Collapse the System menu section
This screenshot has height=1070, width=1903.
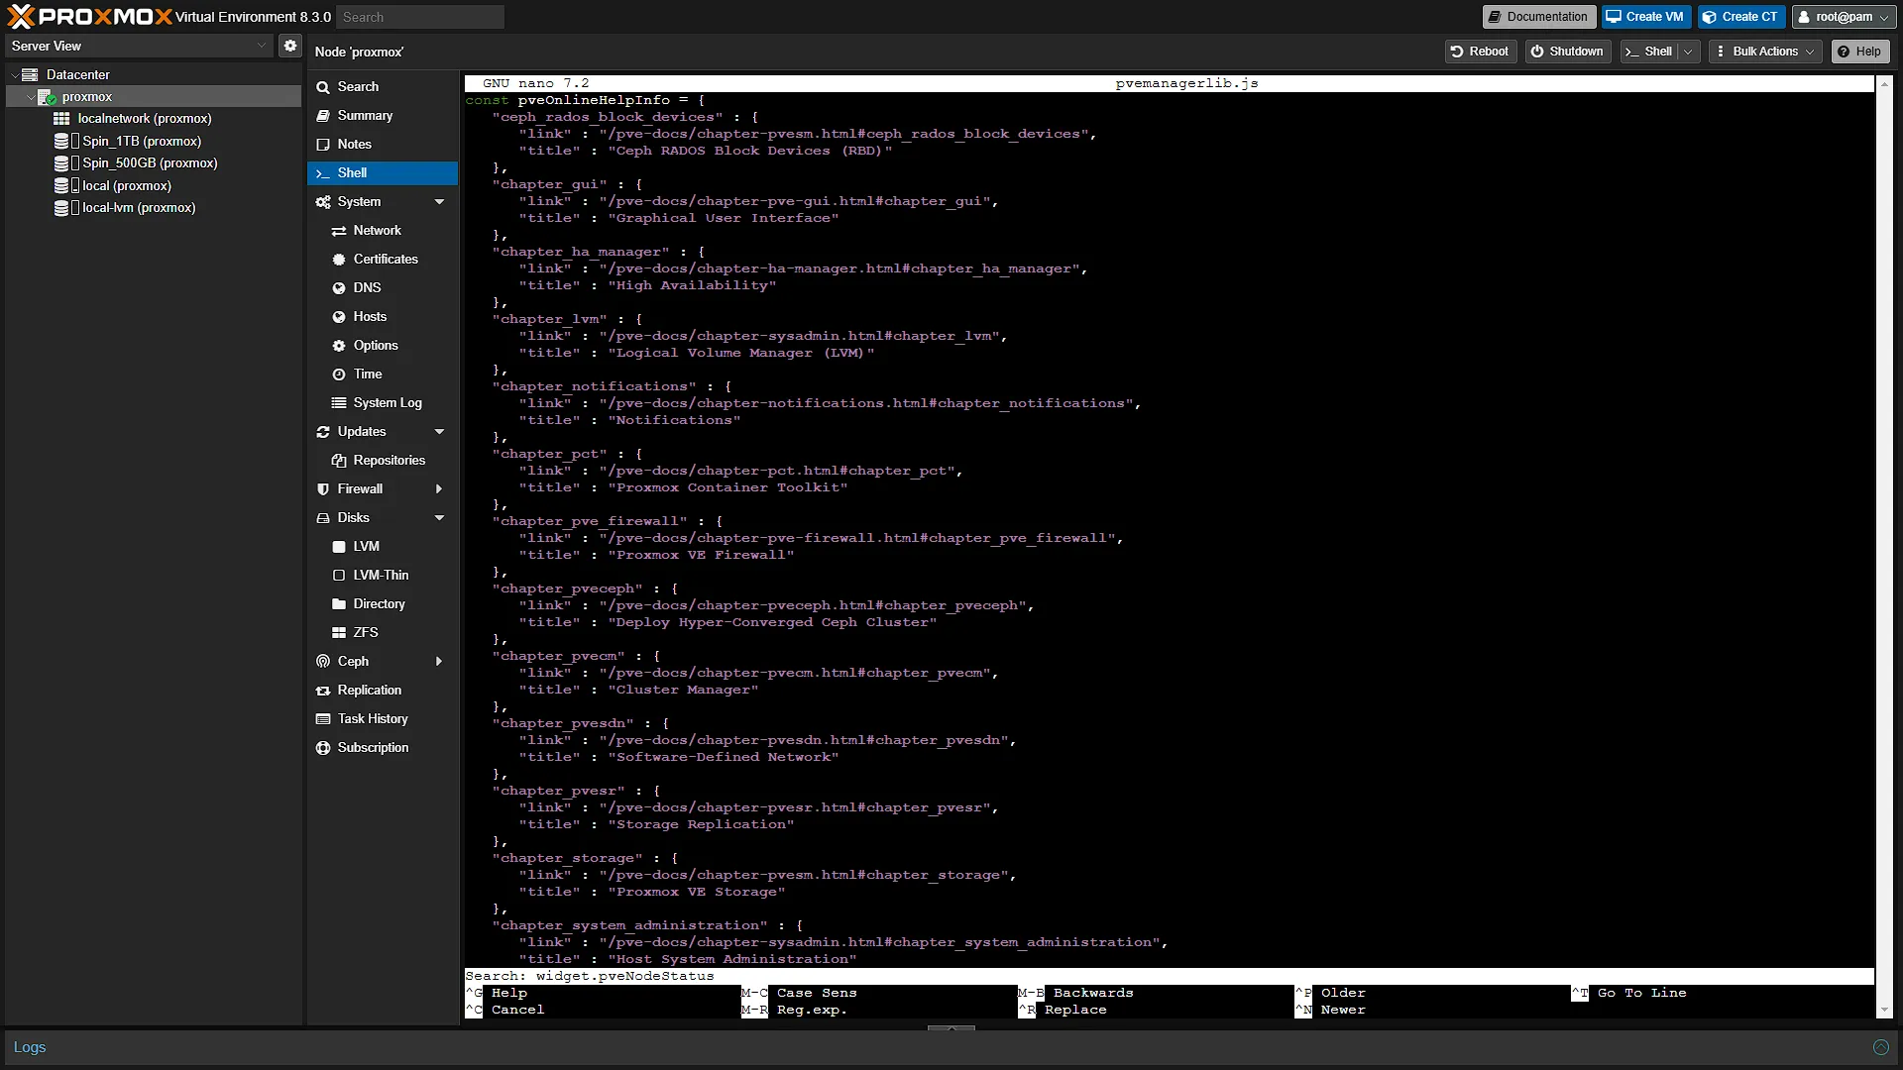coord(439,202)
